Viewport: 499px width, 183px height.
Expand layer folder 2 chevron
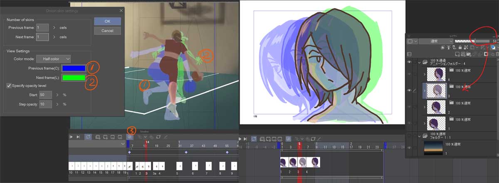424,107
